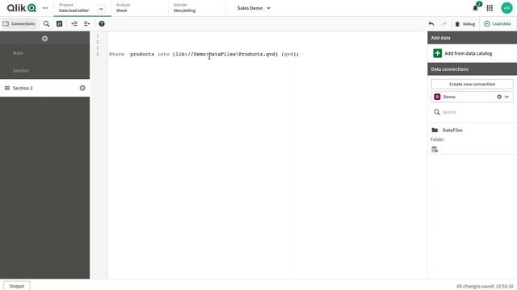The height and width of the screenshot is (290, 517).
Task: Open user profile avatar
Action: tap(506, 8)
